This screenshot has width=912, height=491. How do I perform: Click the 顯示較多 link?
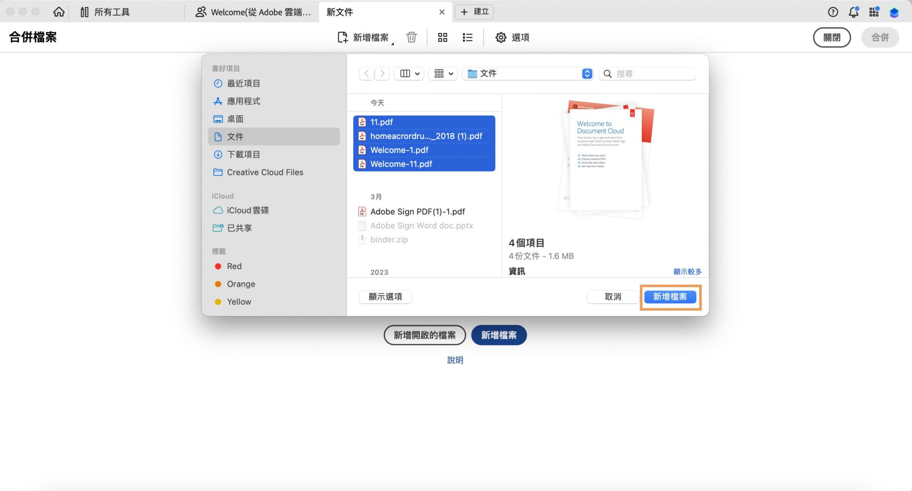click(687, 271)
